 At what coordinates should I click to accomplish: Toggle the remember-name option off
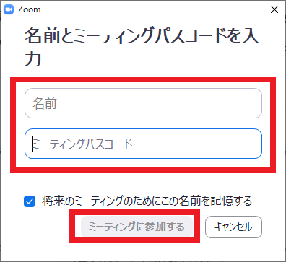pyautogui.click(x=30, y=201)
